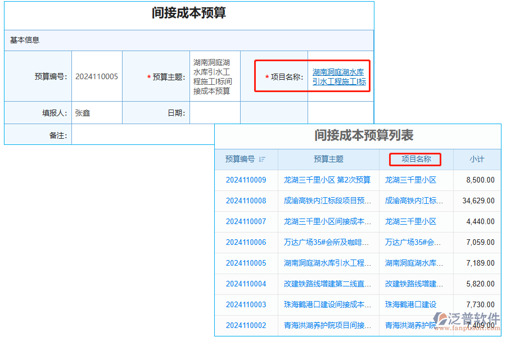Image resolution: width=506 pixels, height=337 pixels.
Task: Click the 填报人 field showing 张鑫
Action: point(96,112)
